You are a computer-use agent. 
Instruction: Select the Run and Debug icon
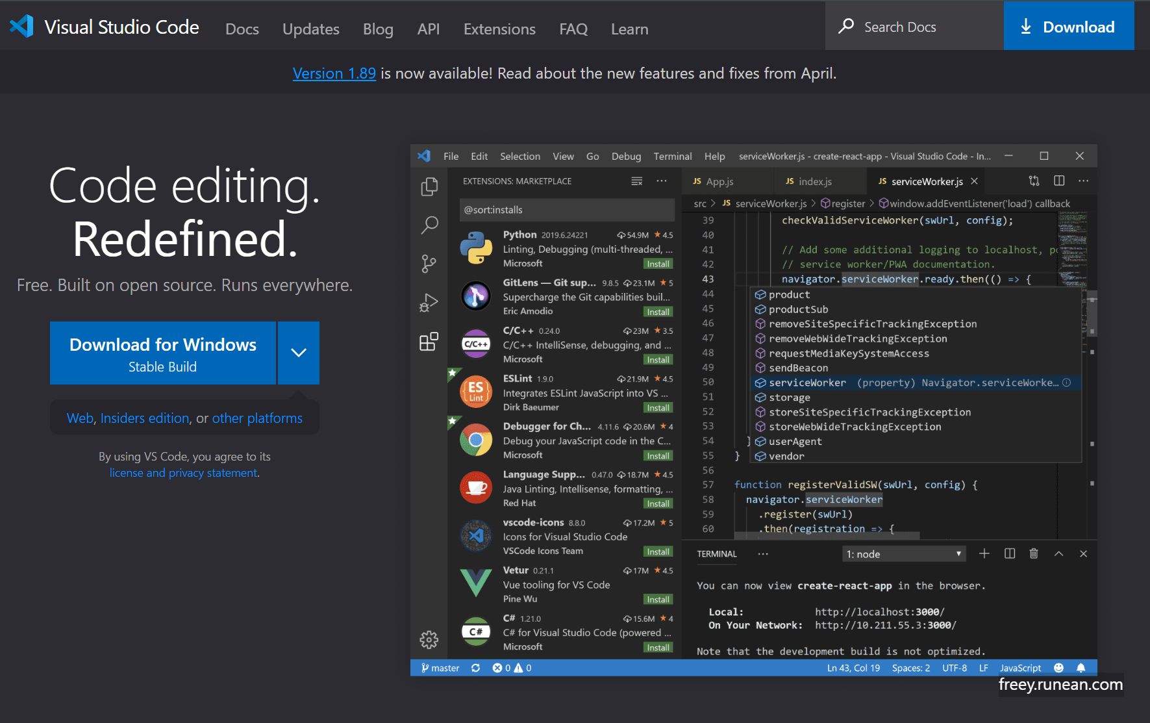tap(429, 301)
